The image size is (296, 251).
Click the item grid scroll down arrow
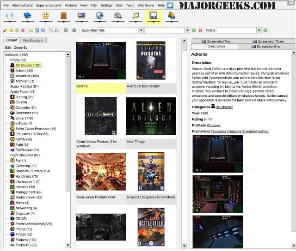click(184, 246)
